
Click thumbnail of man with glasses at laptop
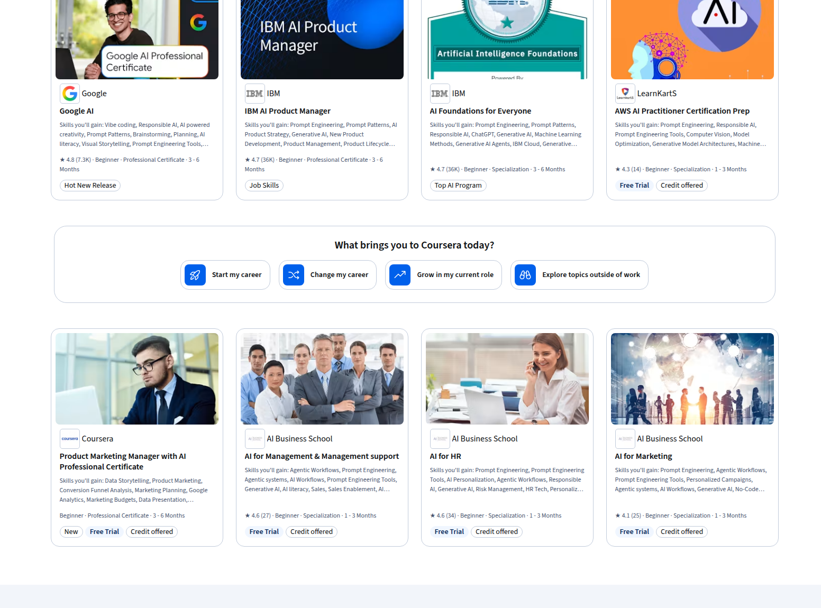tap(137, 379)
